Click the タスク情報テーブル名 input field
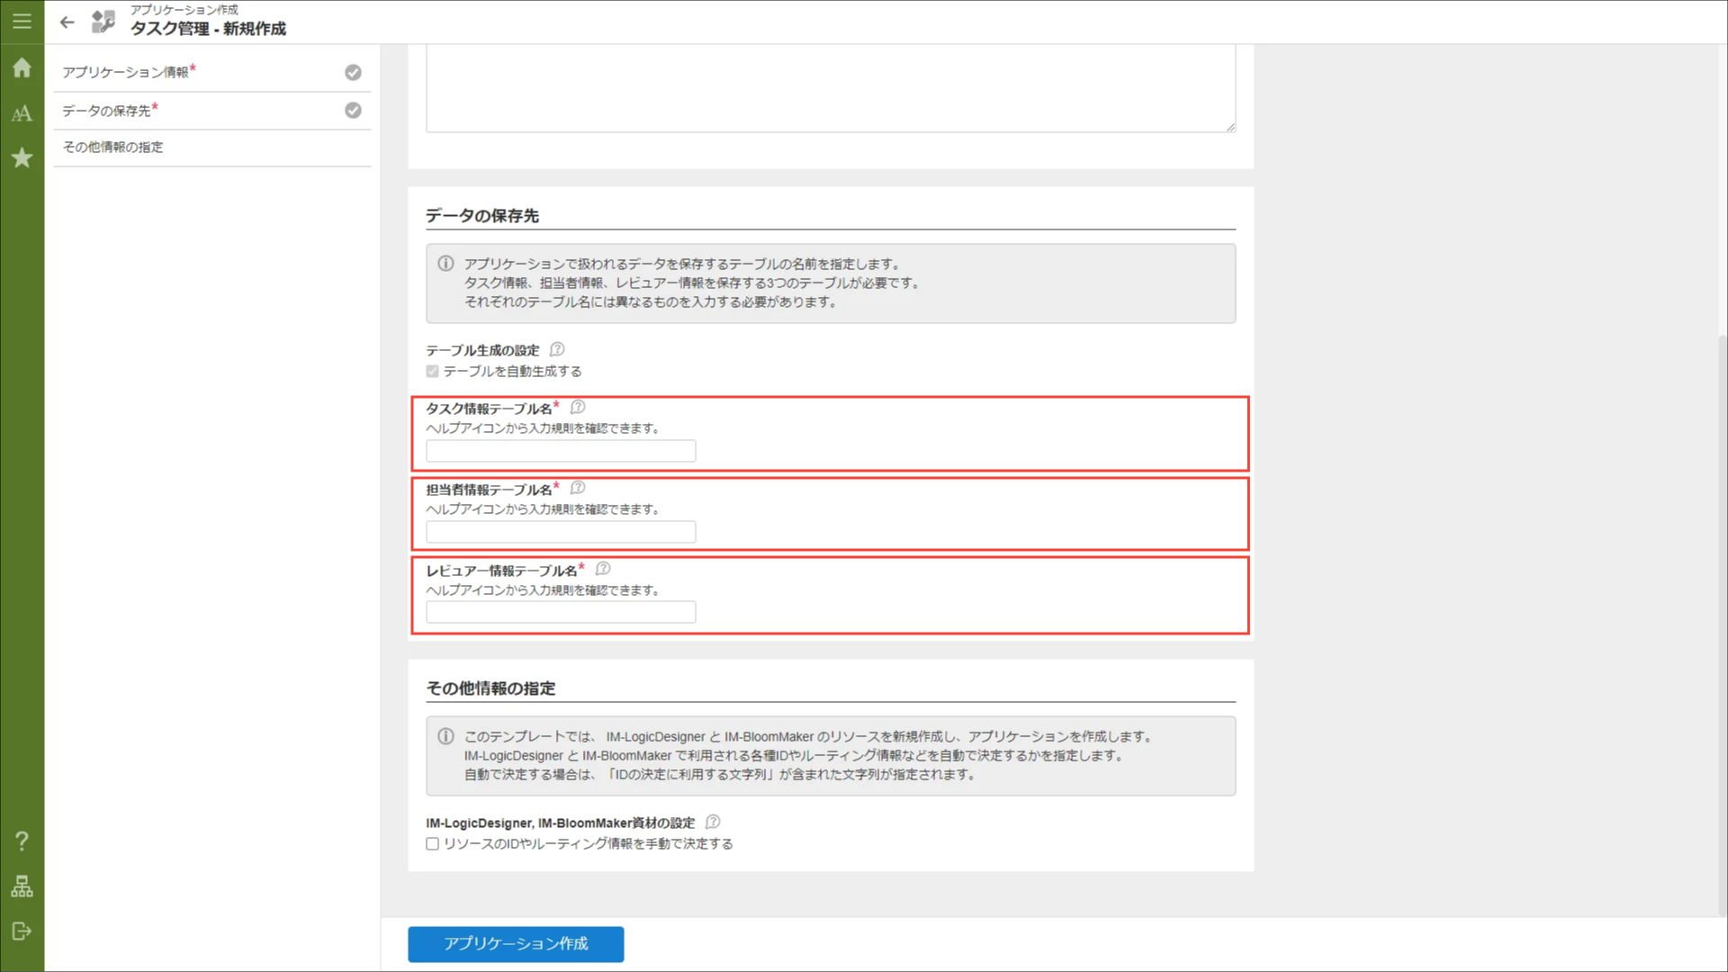This screenshot has width=1728, height=972. coord(561,451)
